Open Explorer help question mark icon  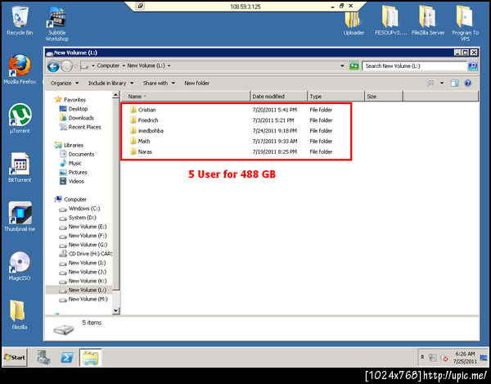[x=468, y=83]
